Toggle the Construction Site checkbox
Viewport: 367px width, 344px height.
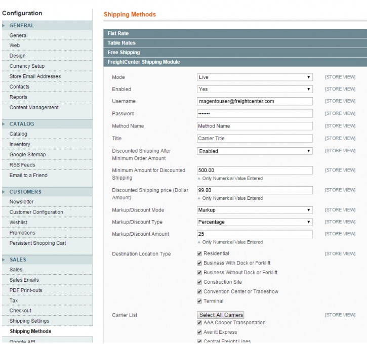point(199,282)
